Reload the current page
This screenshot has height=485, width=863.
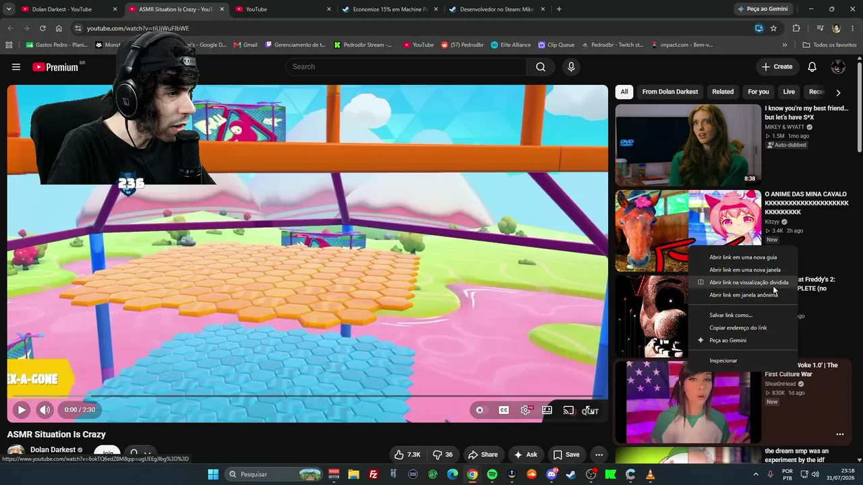click(x=42, y=28)
